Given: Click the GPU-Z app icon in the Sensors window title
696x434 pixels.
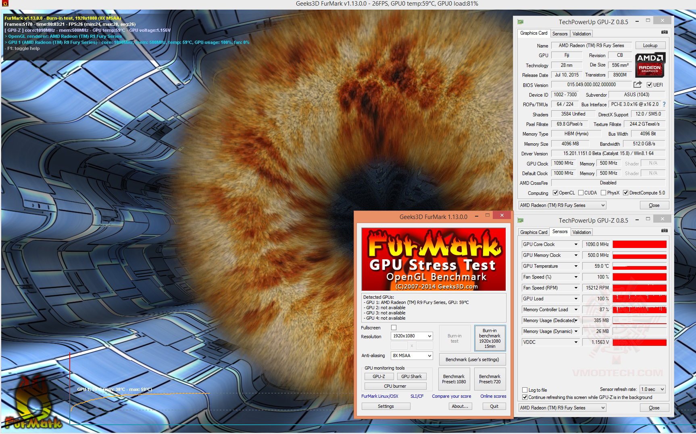Looking at the screenshot, I should click(521, 221).
